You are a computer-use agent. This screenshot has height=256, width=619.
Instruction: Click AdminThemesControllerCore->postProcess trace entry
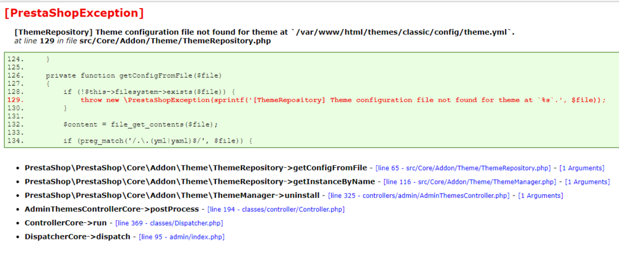tap(111, 209)
